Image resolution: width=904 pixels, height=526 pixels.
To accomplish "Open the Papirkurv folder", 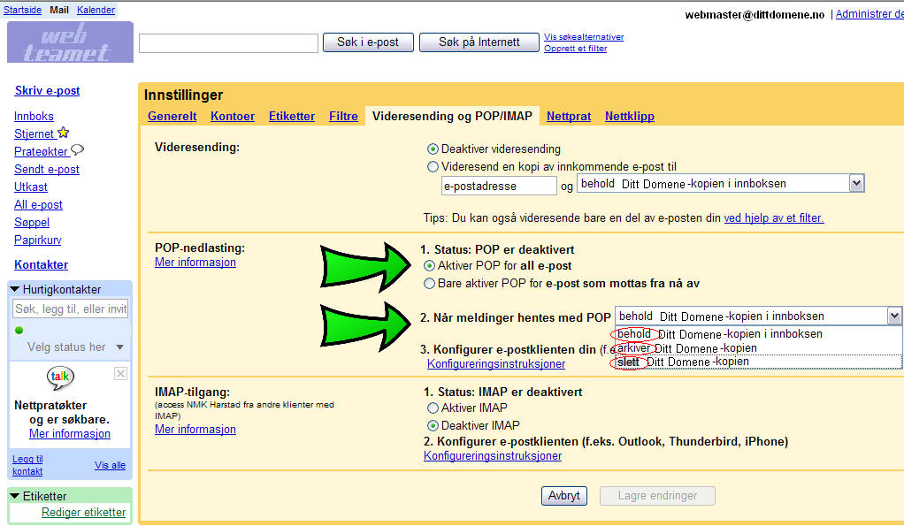I will click(x=37, y=240).
